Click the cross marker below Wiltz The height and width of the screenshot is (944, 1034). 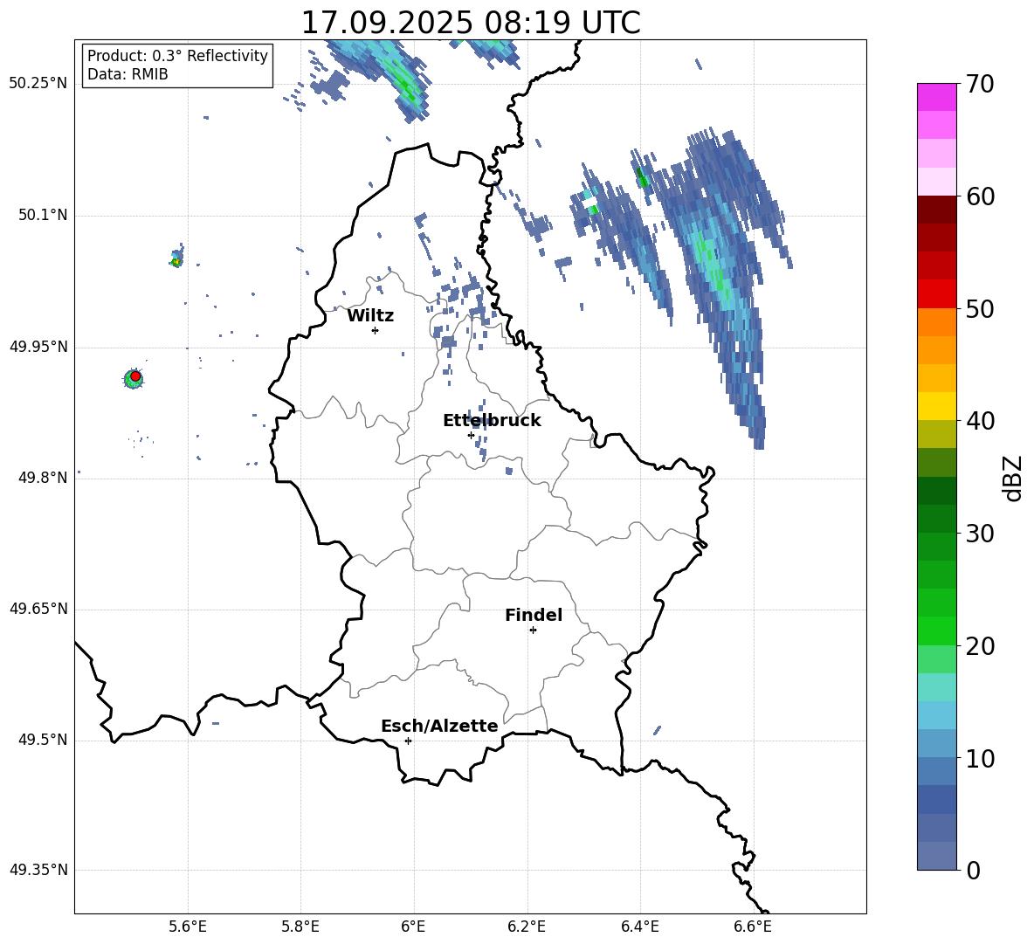pos(376,330)
